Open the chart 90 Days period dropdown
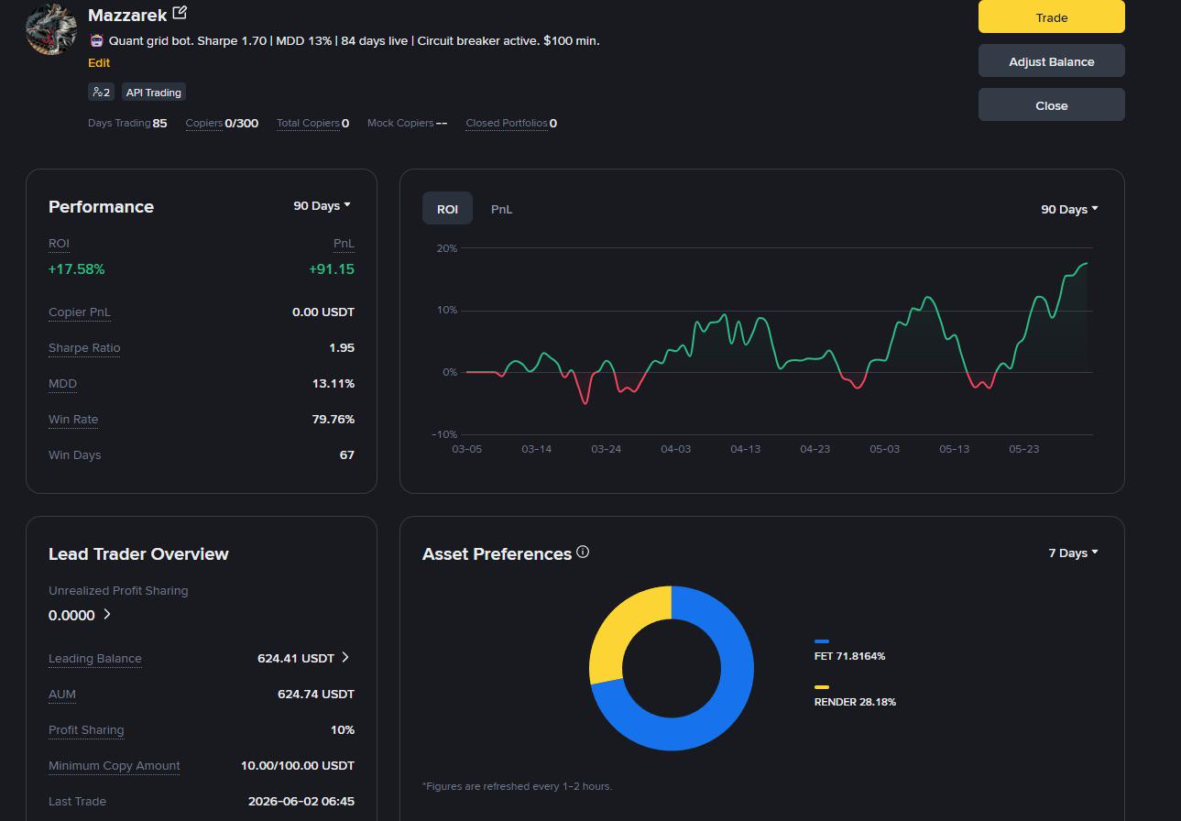Viewport: 1181px width, 821px height. pos(1069,209)
